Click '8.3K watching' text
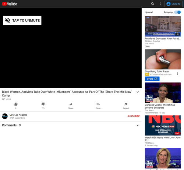Viewport: 184px width, 170px height. coord(151,146)
